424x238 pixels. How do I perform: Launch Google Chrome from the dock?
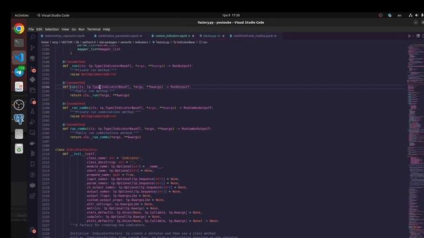click(19, 28)
